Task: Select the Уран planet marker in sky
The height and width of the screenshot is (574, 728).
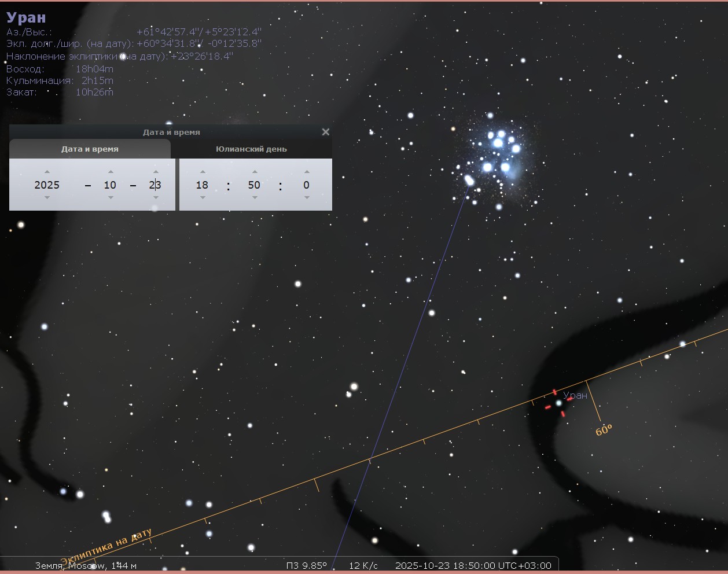Action: click(x=558, y=403)
